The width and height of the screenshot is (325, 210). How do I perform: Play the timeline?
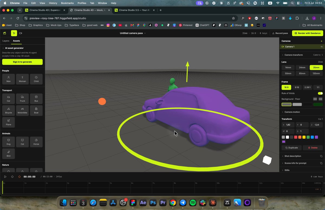click(5, 177)
